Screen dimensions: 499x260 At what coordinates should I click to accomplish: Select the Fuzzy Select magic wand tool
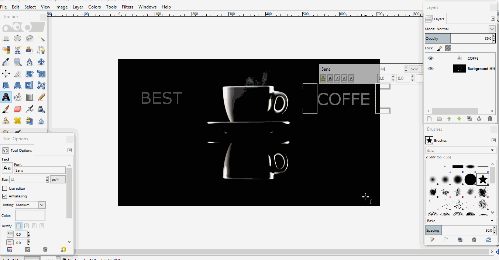(x=41, y=38)
